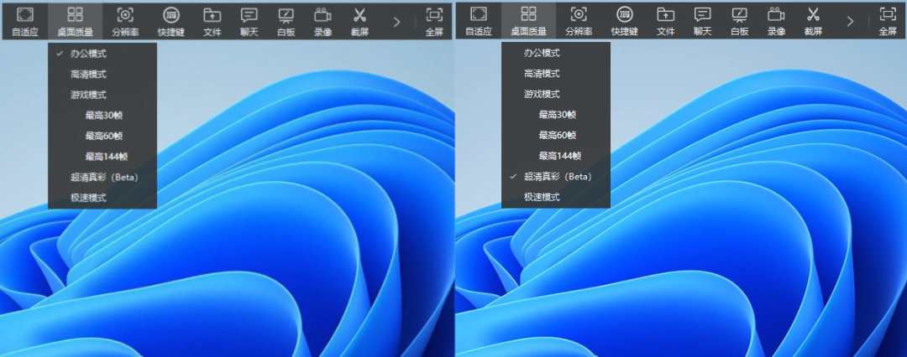Screen dimensions: 907x357
Task: Choose 游戏模式 in left menu
Action: tap(102, 95)
